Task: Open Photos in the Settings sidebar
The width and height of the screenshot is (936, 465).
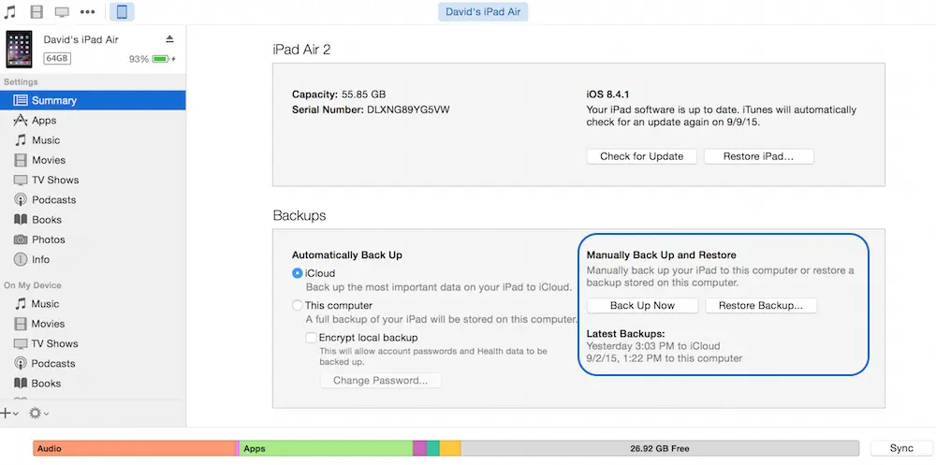Action: tap(48, 240)
